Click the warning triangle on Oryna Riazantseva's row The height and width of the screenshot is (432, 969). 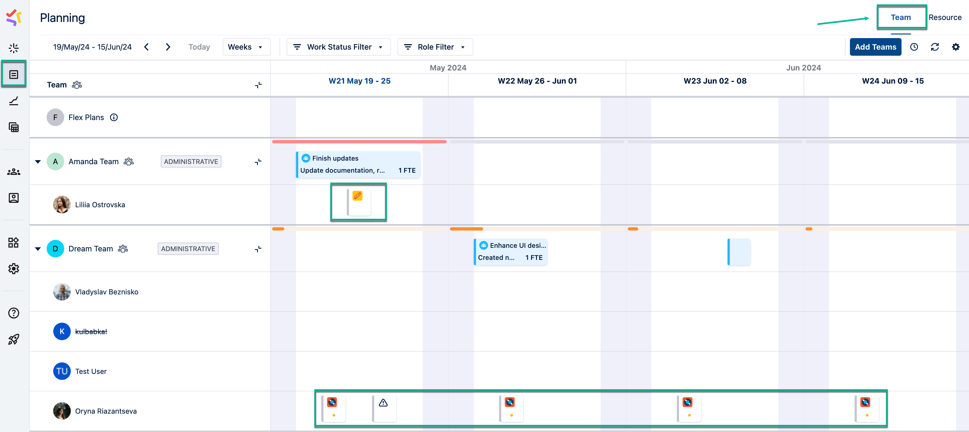click(x=383, y=403)
